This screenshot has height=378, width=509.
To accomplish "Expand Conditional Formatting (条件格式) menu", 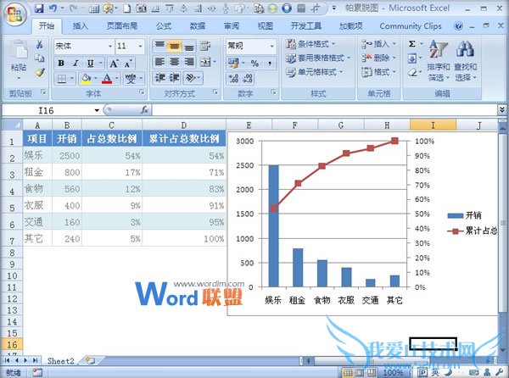I will pos(310,44).
